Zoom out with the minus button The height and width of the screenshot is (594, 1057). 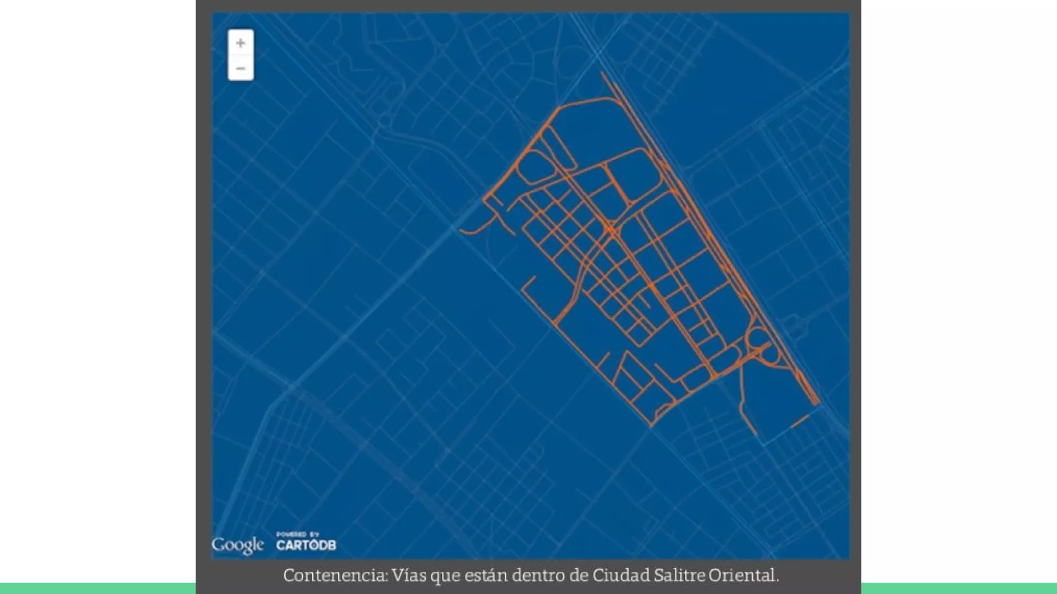coord(241,68)
